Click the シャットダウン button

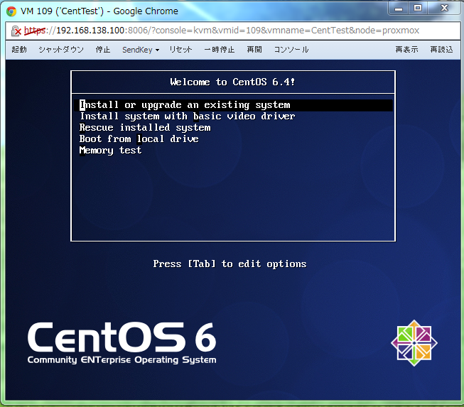click(61, 50)
